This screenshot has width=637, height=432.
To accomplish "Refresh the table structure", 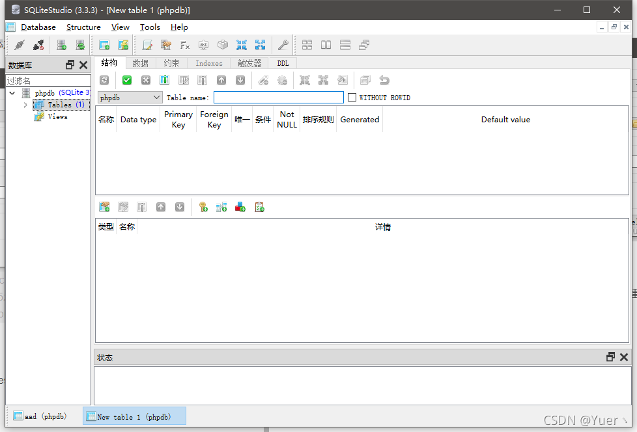I will pyautogui.click(x=105, y=80).
